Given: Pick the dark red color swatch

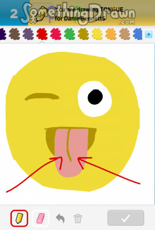Looking at the screenshot, I should point(42,34).
